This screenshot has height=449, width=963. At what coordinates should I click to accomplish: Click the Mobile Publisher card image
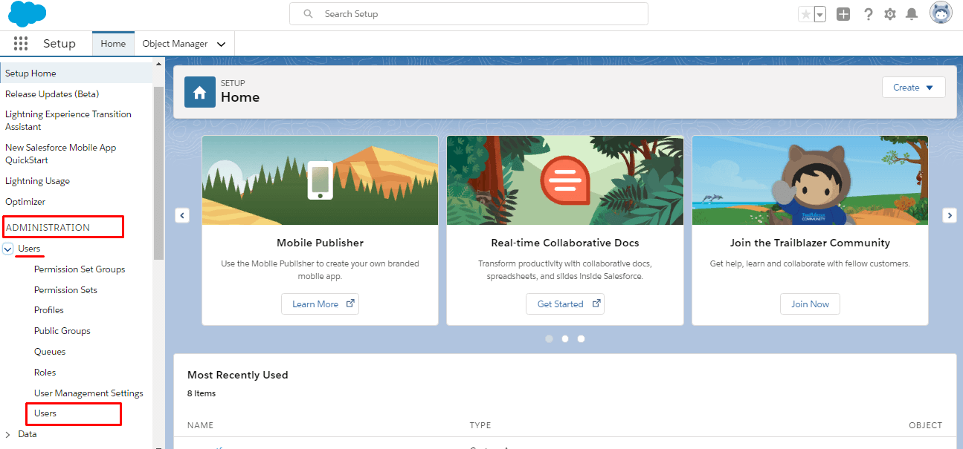click(x=320, y=180)
